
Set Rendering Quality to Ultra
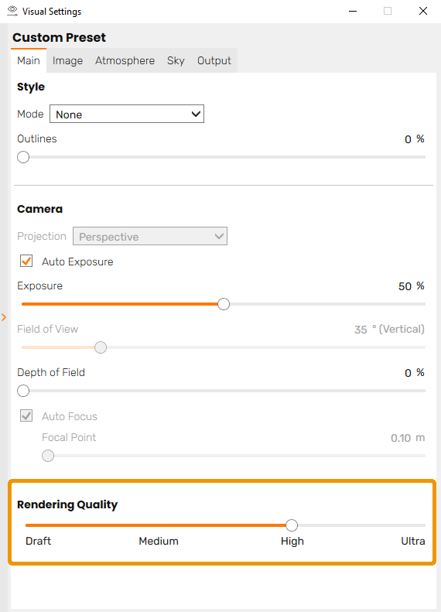point(413,541)
